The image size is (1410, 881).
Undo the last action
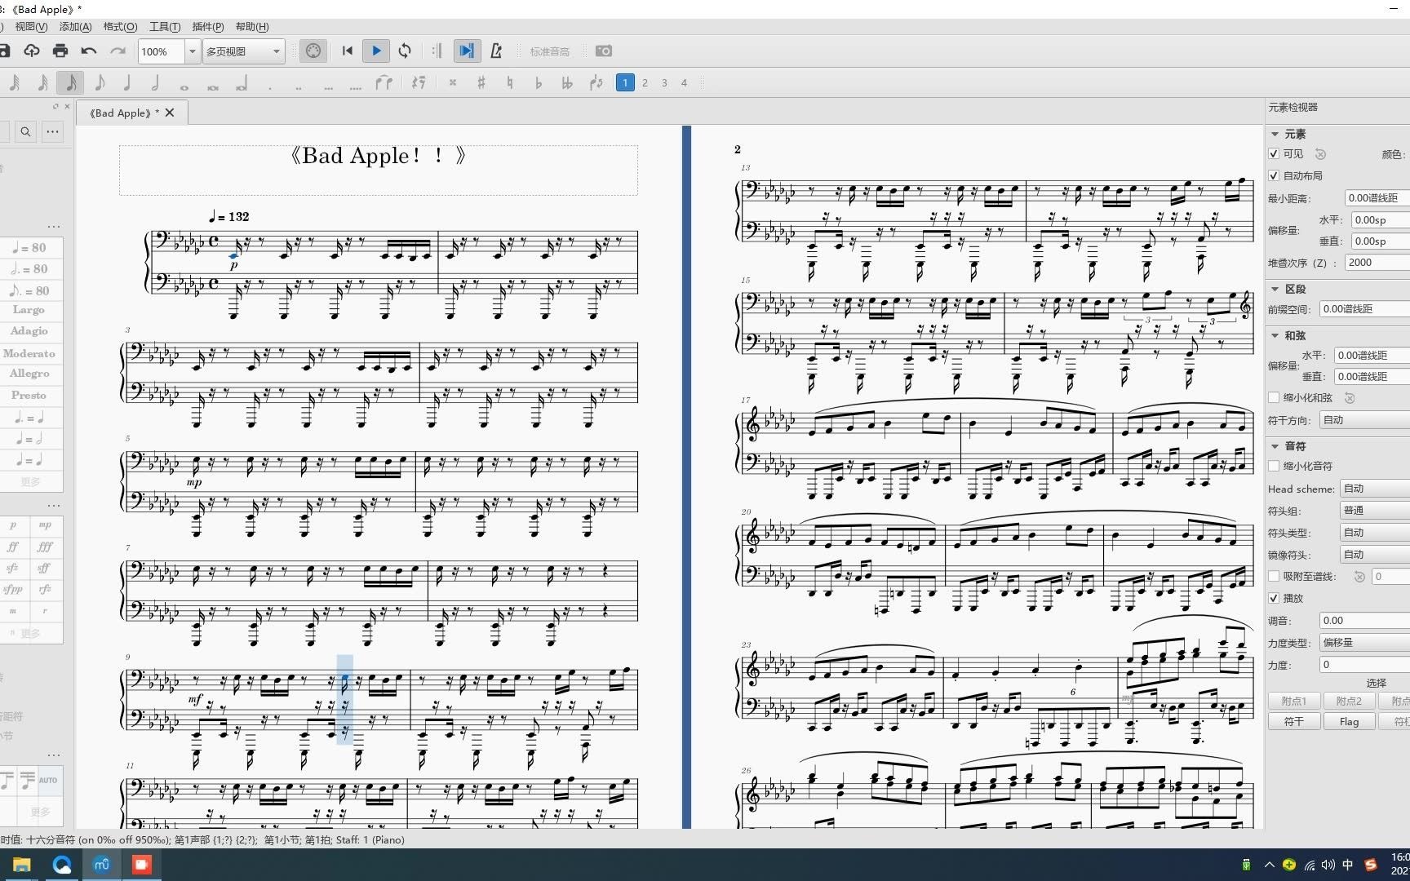89,51
